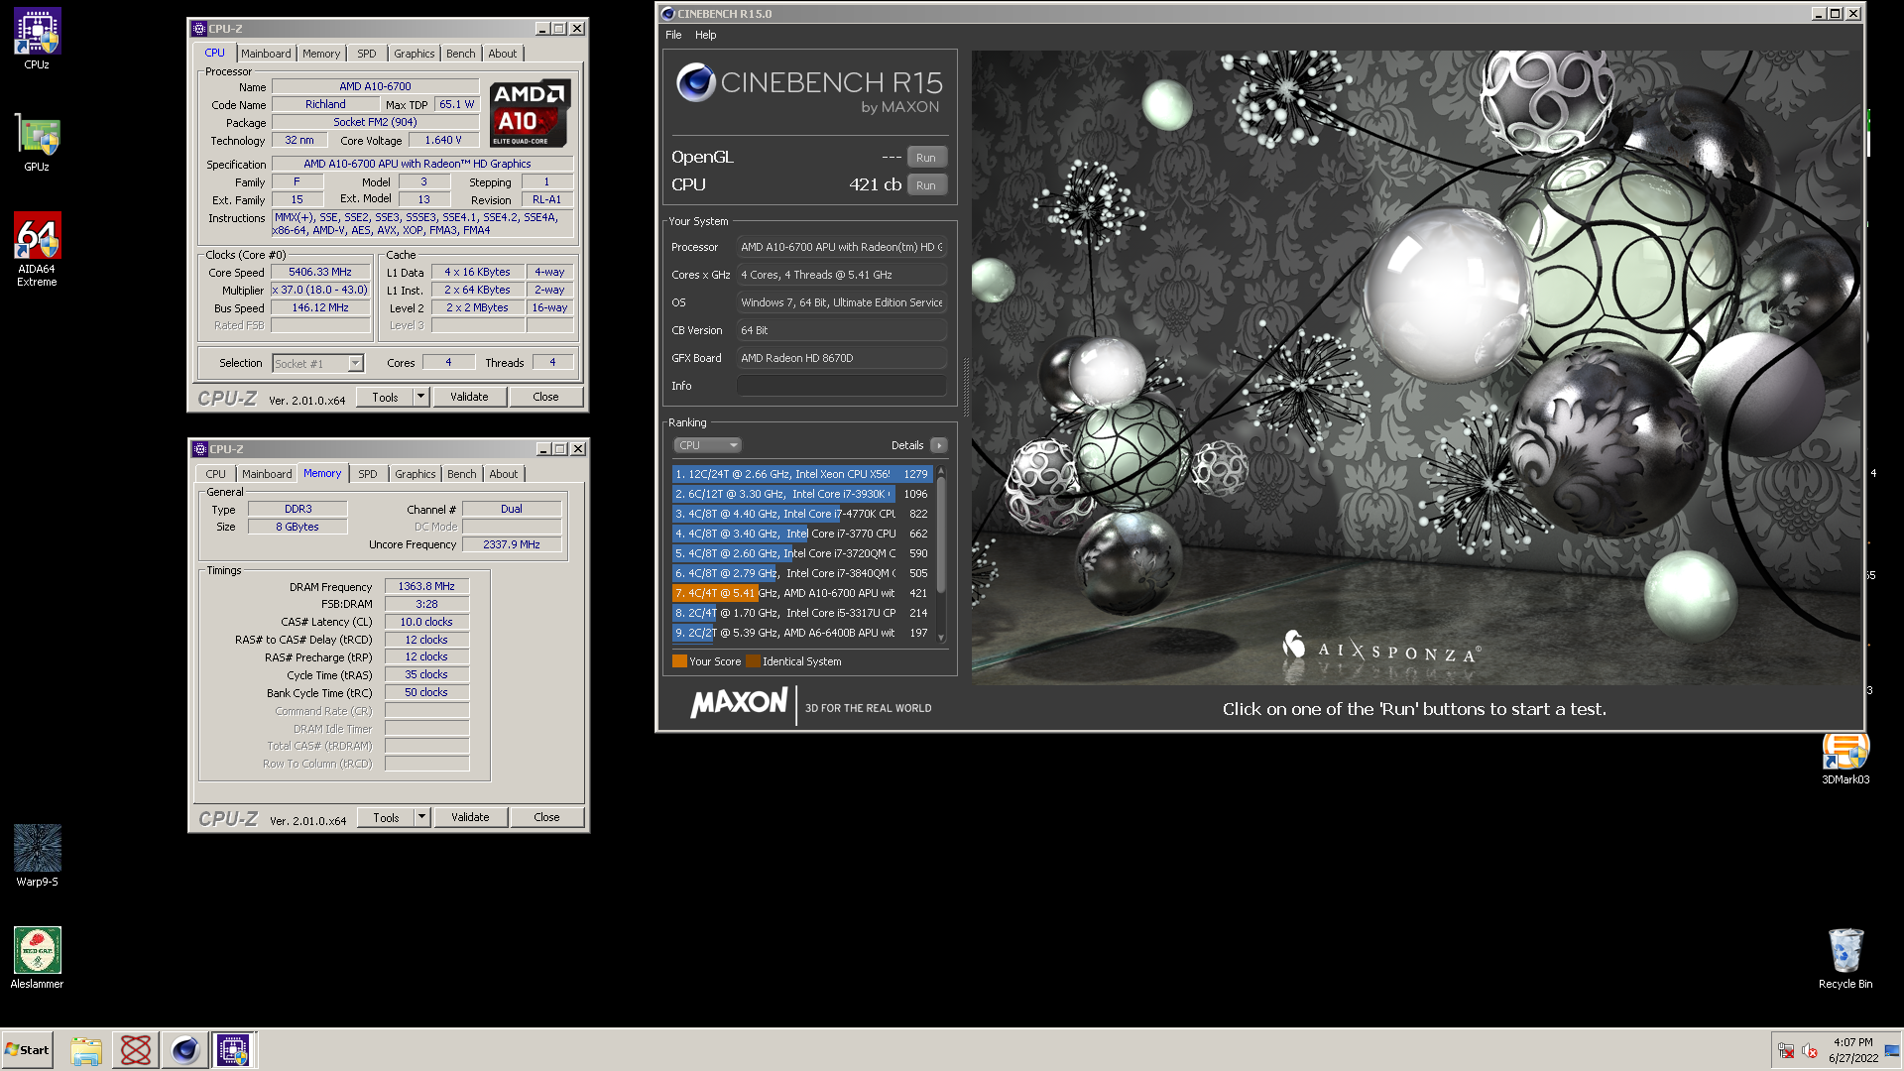Image resolution: width=1904 pixels, height=1071 pixels.
Task: Select ranking row 12C/24T Intel Xeon
Action: (x=801, y=474)
